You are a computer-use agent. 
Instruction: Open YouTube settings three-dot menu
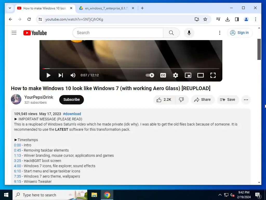(x=220, y=33)
